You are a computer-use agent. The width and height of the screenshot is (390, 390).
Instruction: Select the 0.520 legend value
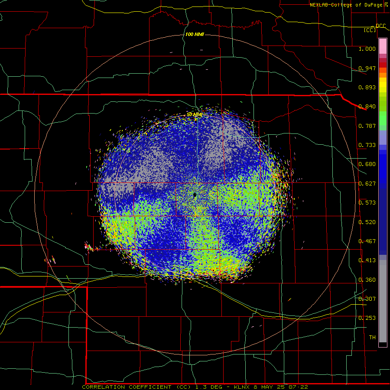click(367, 222)
